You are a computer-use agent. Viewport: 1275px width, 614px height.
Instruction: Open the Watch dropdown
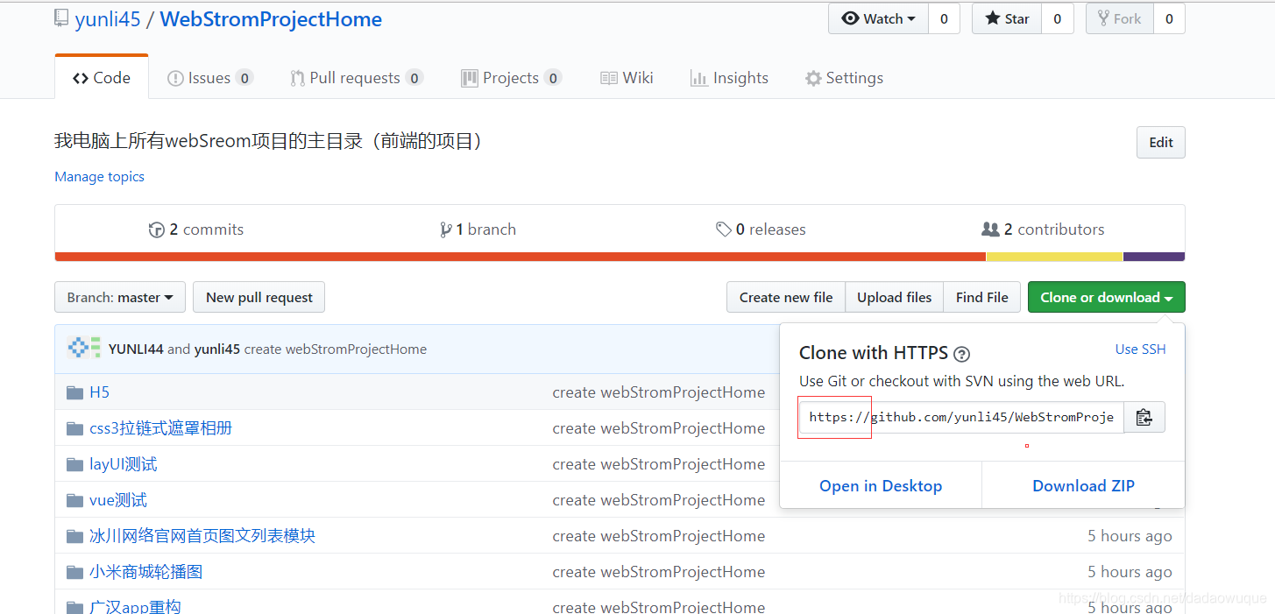878,18
